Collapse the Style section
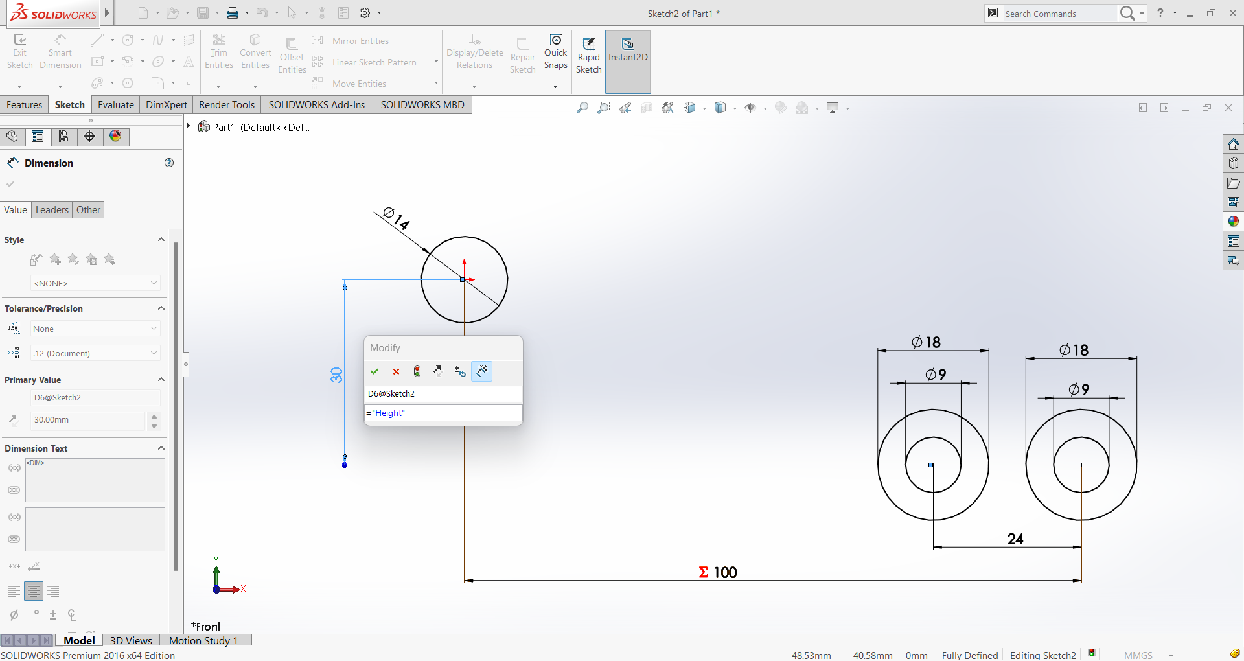Screen dimensions: 1244x661 click(161, 239)
